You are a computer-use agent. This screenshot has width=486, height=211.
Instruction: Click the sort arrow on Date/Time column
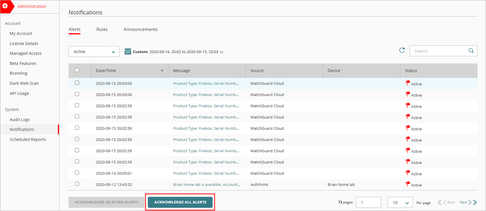coord(162,71)
